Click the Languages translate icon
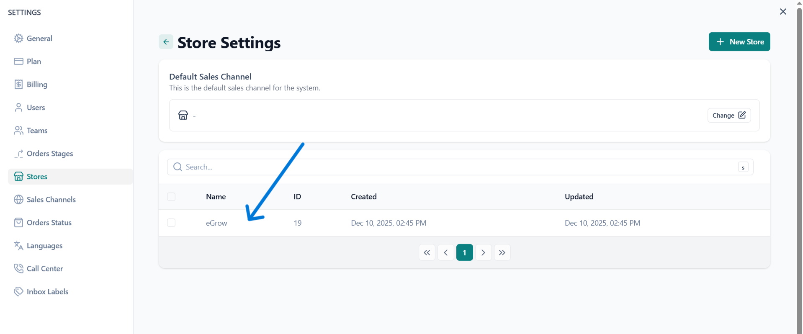The height and width of the screenshot is (334, 803). (18, 246)
